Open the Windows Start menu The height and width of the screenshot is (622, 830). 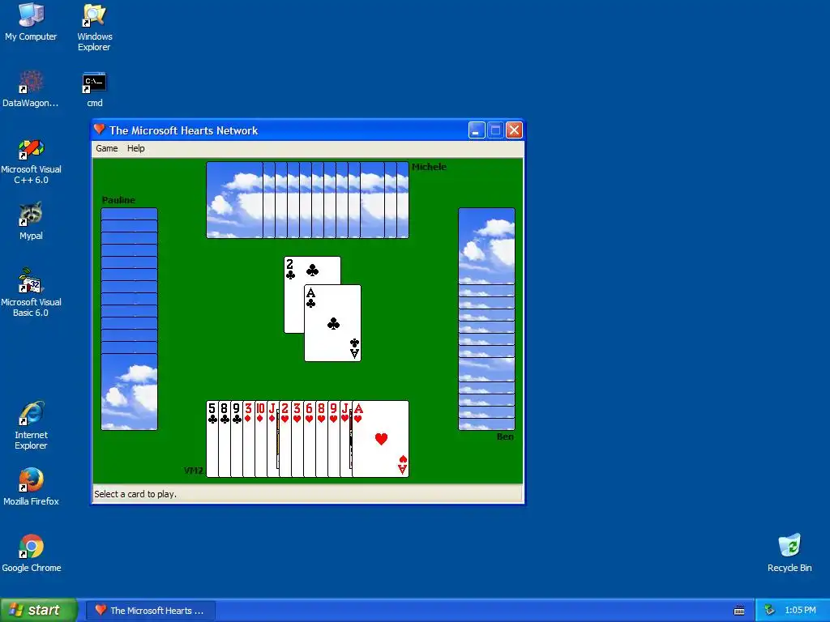click(x=38, y=610)
